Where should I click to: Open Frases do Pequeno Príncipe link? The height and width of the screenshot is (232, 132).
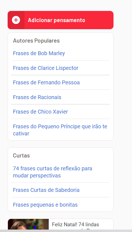[60, 130]
